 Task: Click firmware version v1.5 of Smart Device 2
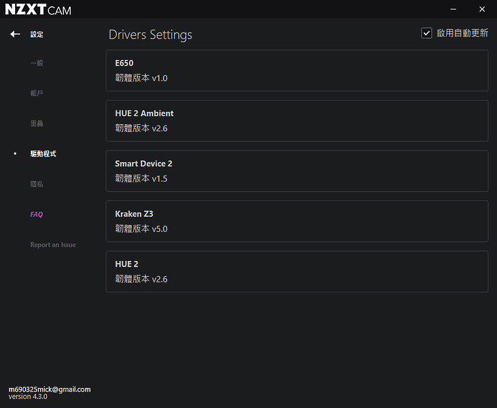tap(141, 179)
